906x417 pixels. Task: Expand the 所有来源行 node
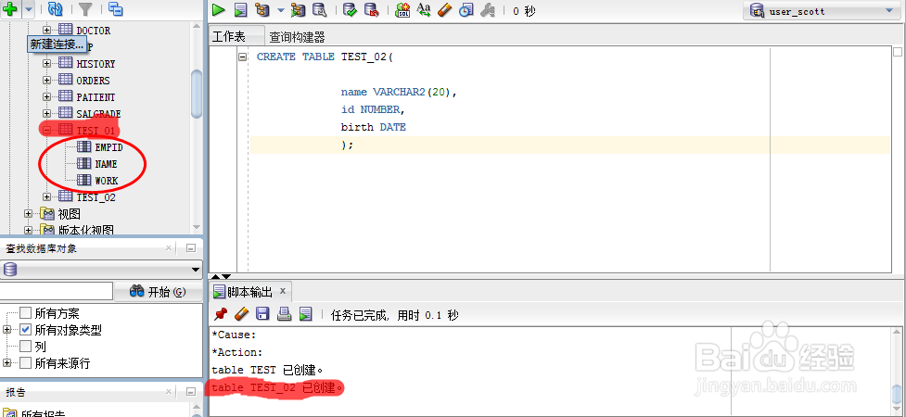click(6, 362)
